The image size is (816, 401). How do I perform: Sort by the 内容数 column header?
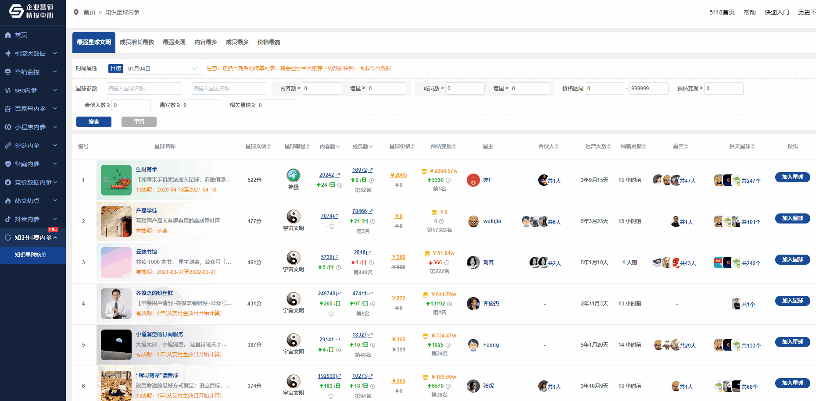[x=330, y=146]
